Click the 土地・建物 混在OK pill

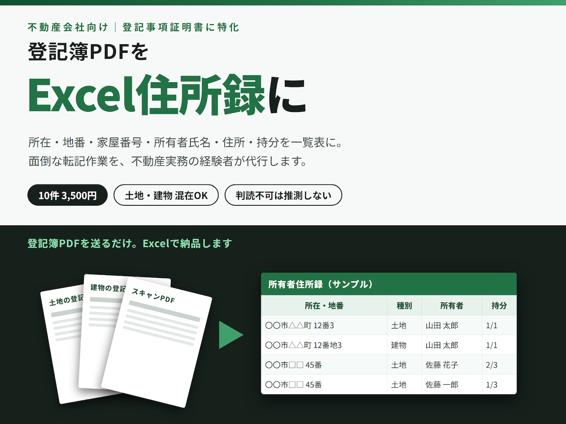(166, 195)
